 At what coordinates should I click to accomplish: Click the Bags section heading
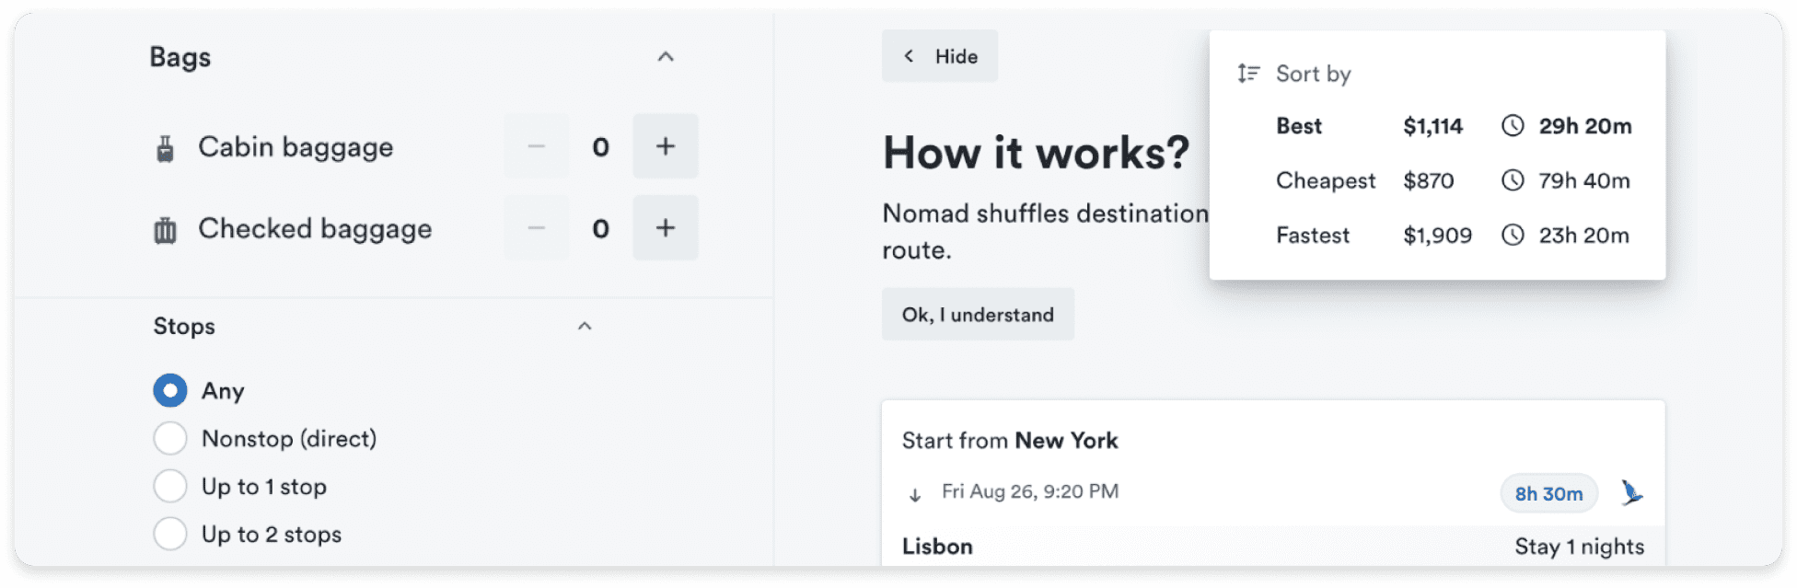click(x=180, y=58)
